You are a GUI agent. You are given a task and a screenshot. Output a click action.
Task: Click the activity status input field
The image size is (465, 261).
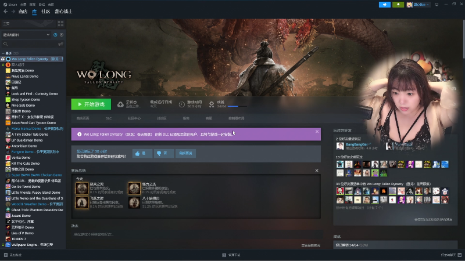click(x=197, y=235)
